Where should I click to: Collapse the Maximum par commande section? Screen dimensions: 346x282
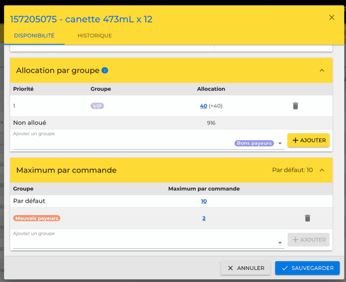coord(322,170)
